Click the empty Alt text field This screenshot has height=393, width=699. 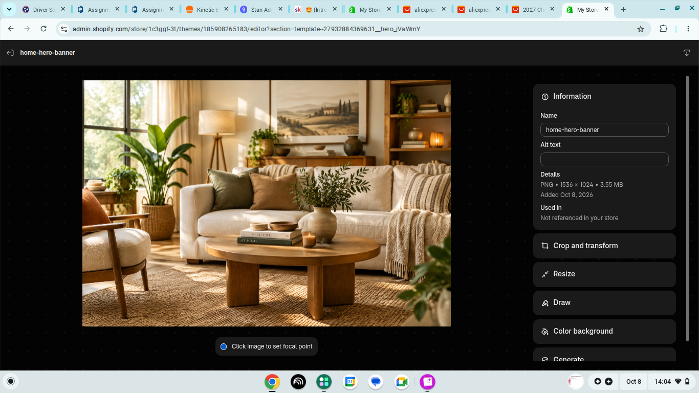coord(604,160)
